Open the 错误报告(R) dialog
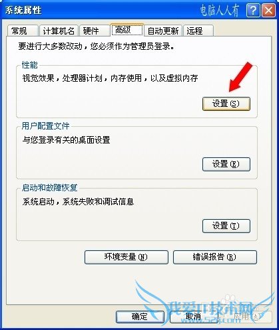Viewport: 279px width, 330px height. click(215, 257)
